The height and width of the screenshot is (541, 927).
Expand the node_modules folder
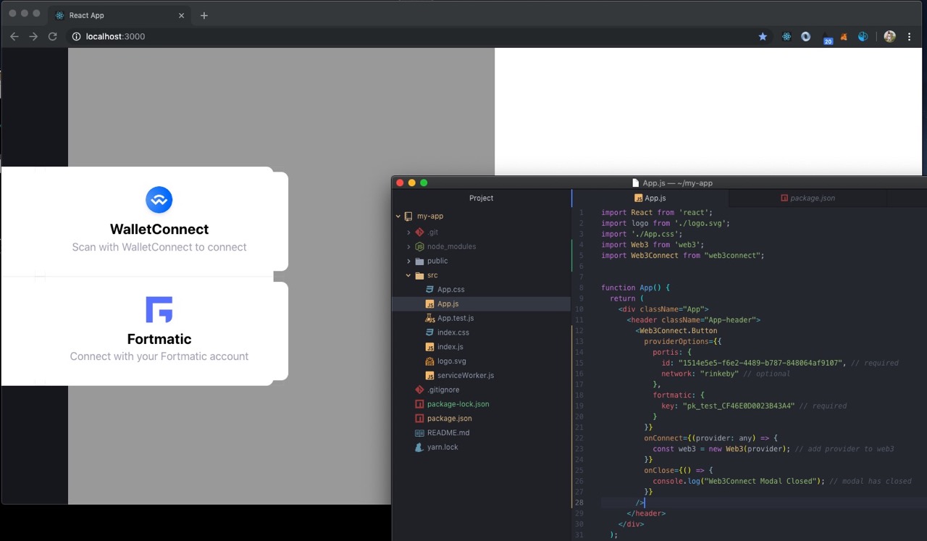click(x=409, y=246)
